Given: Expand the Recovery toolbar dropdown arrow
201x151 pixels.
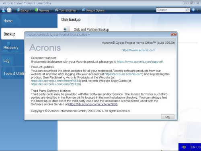Looking at the screenshot, I should pyautogui.click(x=51, y=10).
